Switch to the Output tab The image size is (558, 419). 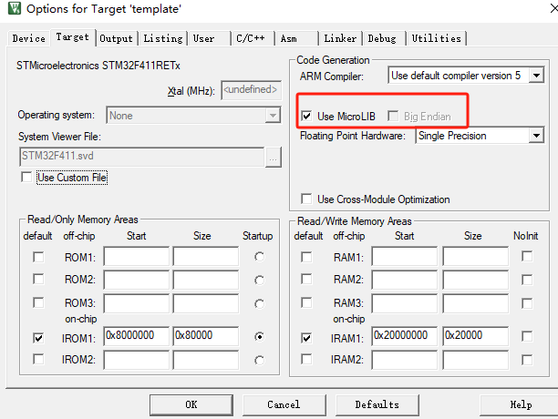pyautogui.click(x=116, y=38)
